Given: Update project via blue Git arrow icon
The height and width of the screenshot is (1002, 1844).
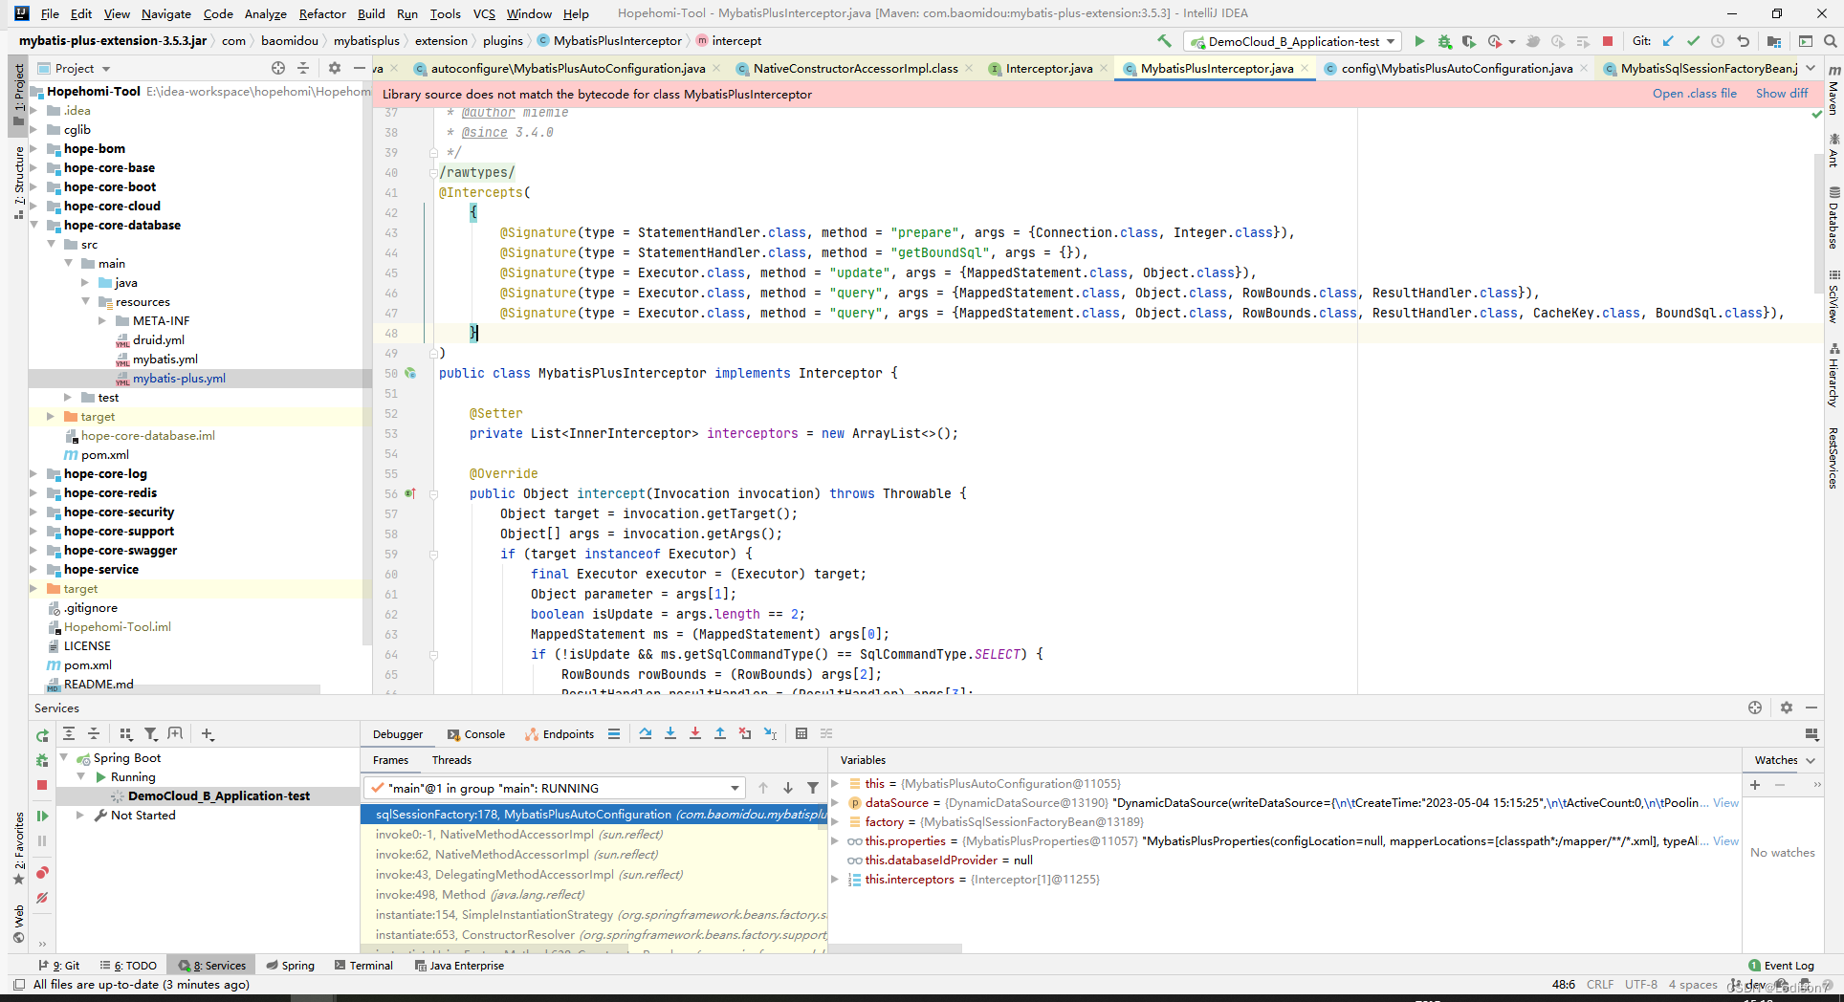Looking at the screenshot, I should pos(1668,41).
